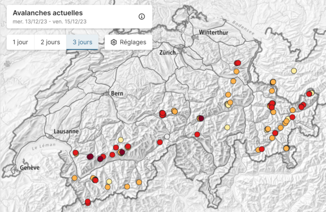Click the Zürich city label
The width and height of the screenshot is (326, 212).
pyautogui.click(x=167, y=53)
